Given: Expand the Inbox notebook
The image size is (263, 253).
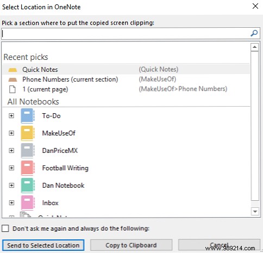Looking at the screenshot, I should (11, 203).
